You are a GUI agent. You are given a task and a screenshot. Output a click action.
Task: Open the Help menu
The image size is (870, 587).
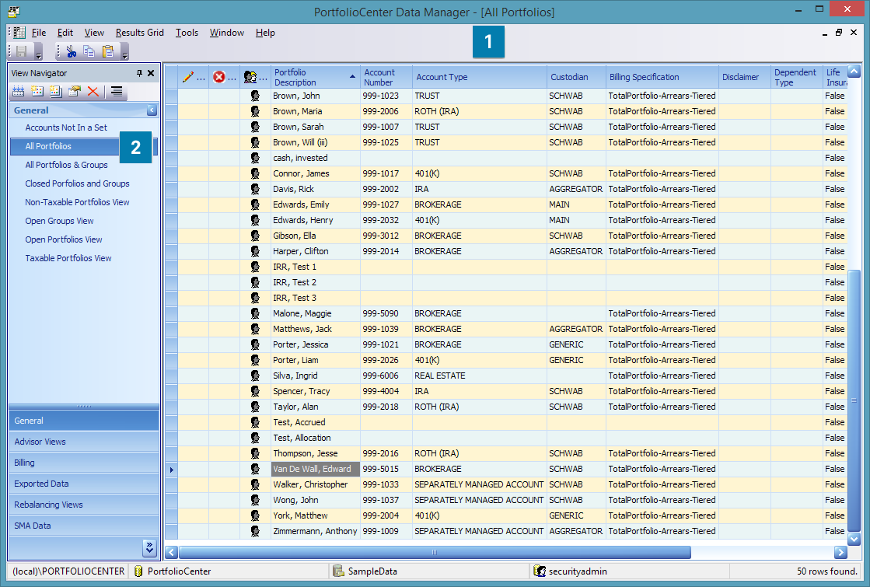[265, 33]
